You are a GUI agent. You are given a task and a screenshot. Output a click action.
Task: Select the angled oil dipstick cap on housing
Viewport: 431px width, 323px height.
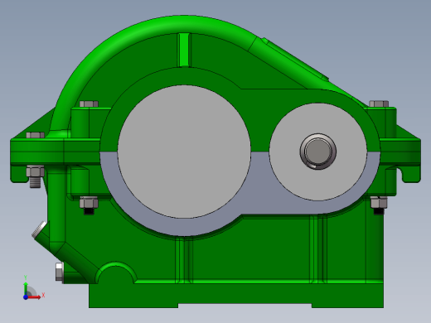point(39,229)
